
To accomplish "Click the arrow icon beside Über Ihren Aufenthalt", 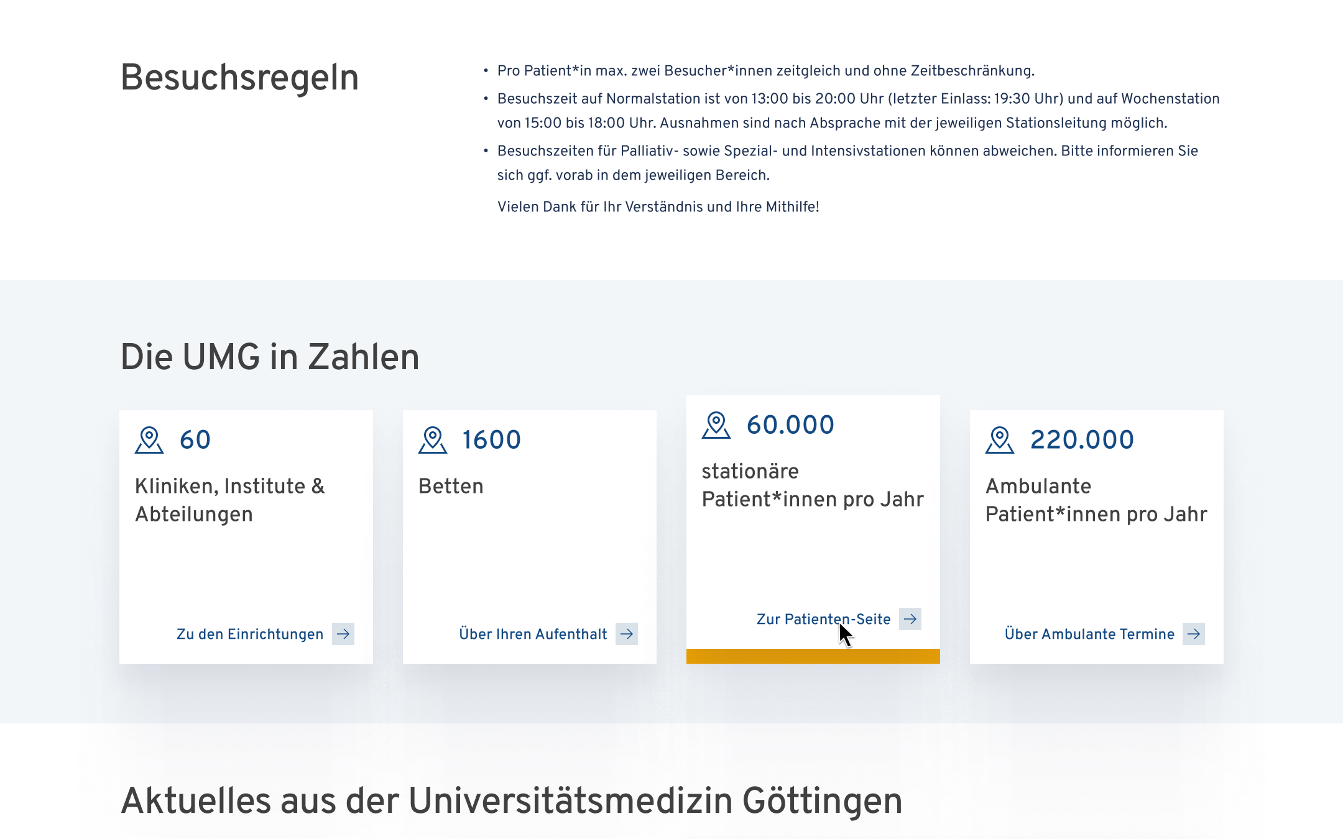I will tap(628, 634).
